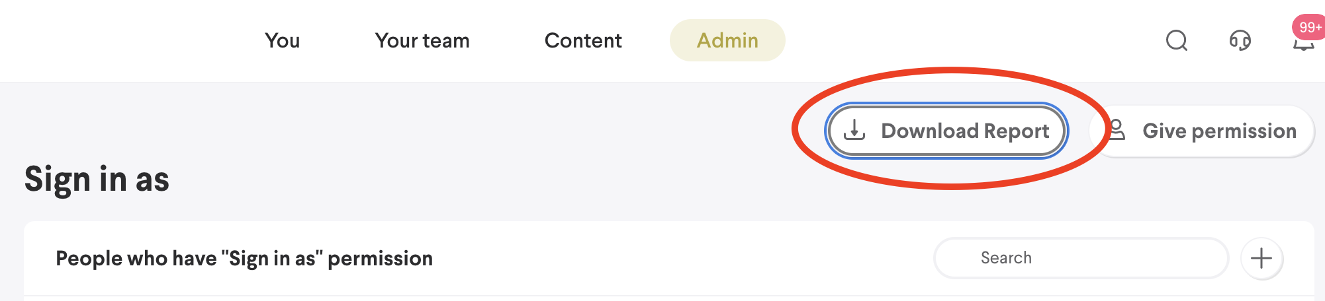Open the Your team tab

[x=422, y=41]
